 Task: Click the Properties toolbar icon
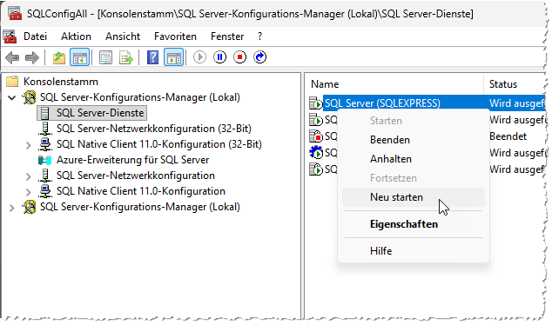(105, 57)
